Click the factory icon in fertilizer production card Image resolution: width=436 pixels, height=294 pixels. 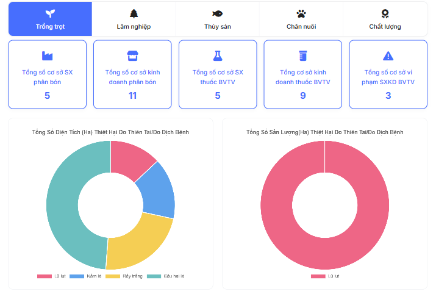click(47, 56)
